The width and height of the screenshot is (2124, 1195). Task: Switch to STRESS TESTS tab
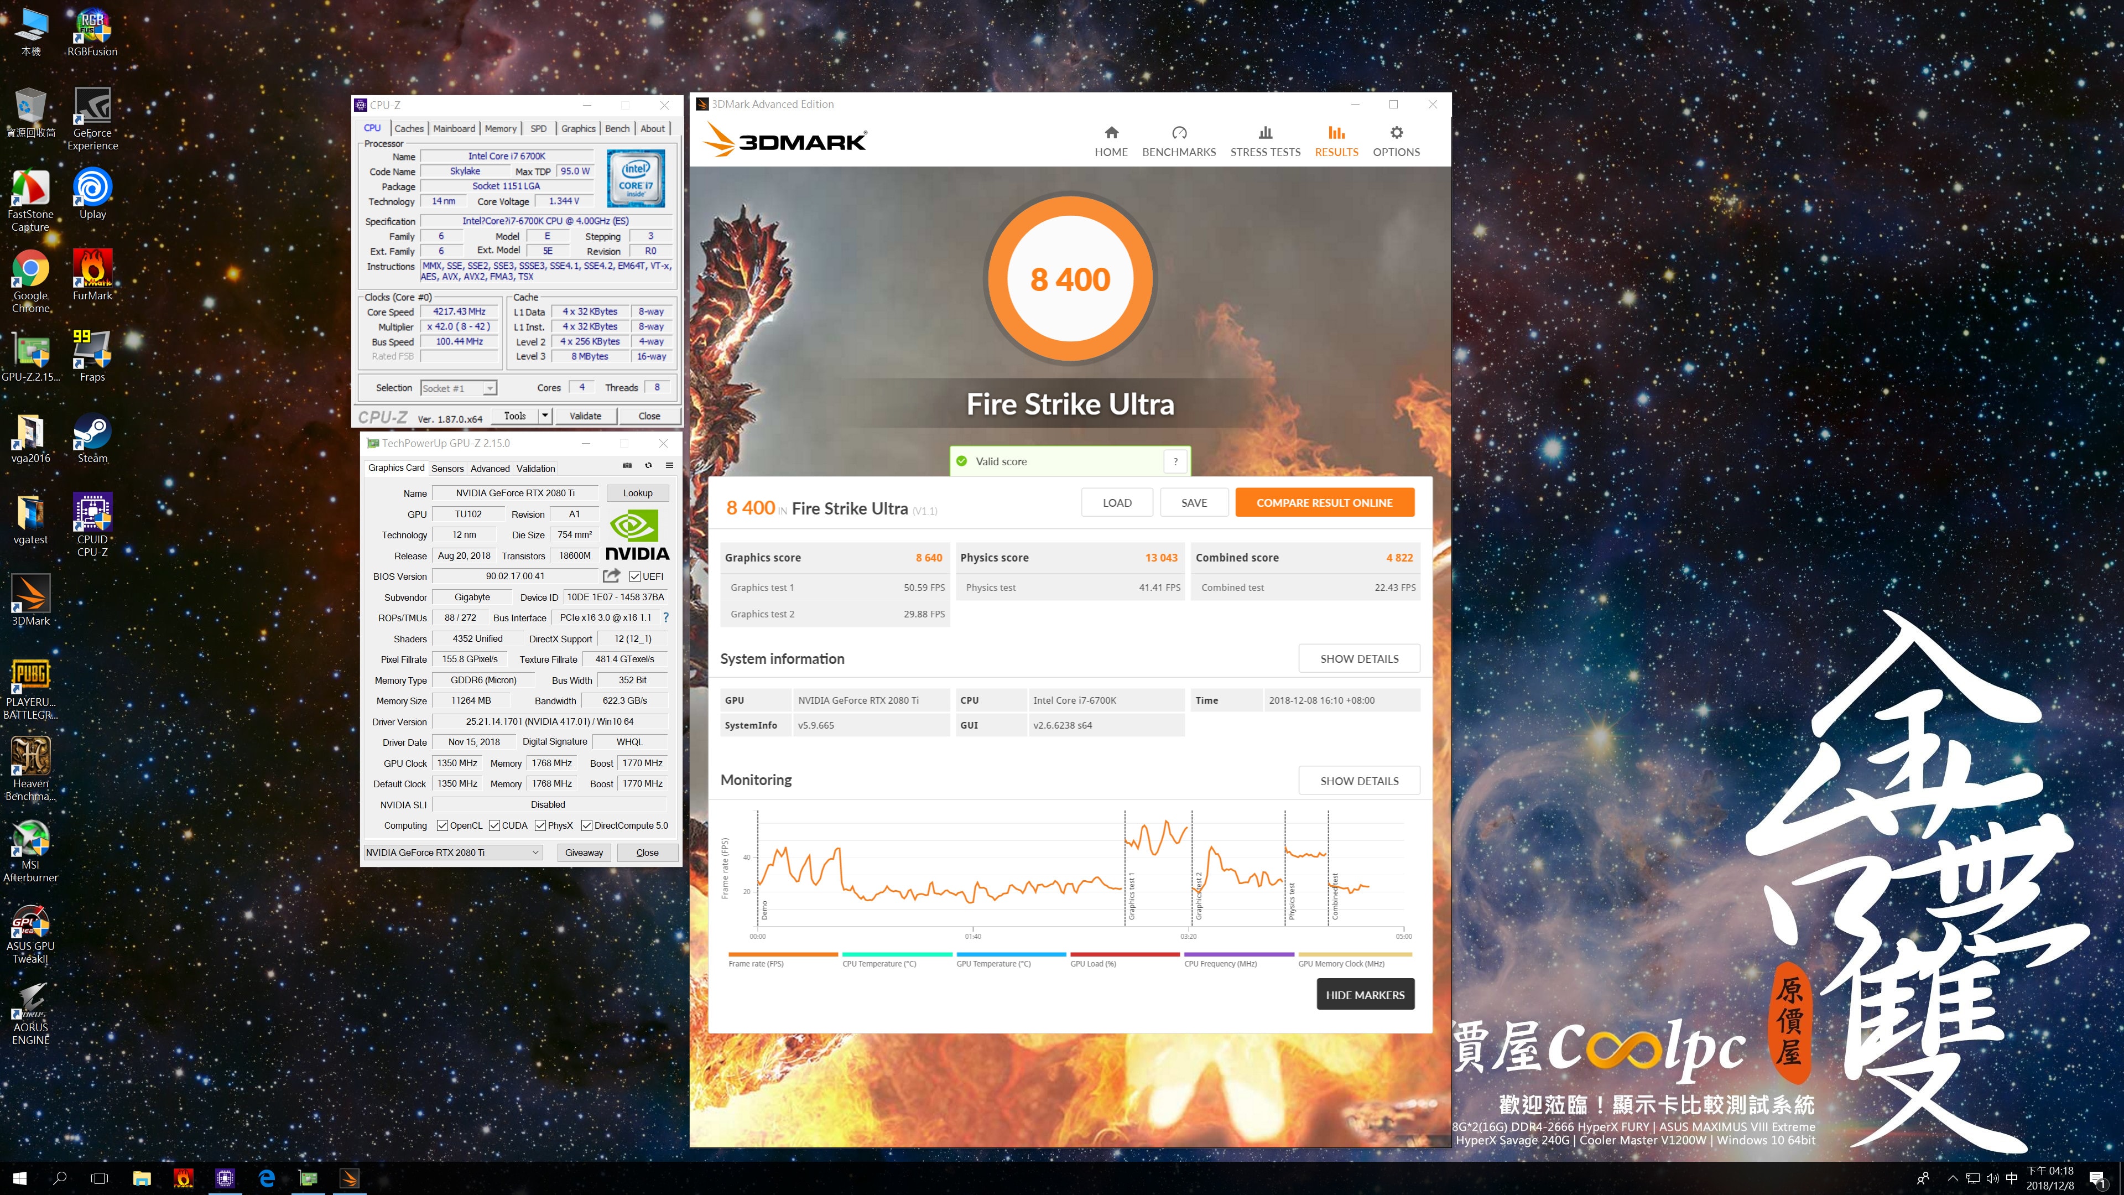(1265, 141)
